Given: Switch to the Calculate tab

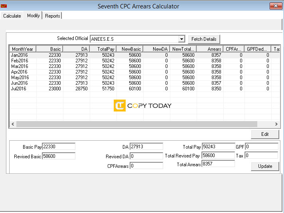Looking at the screenshot, I should point(12,16).
